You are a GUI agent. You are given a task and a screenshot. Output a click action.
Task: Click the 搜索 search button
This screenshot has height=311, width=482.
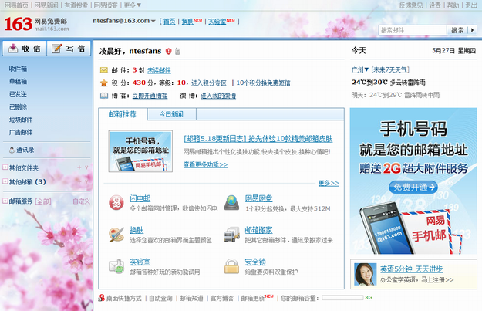(457, 30)
